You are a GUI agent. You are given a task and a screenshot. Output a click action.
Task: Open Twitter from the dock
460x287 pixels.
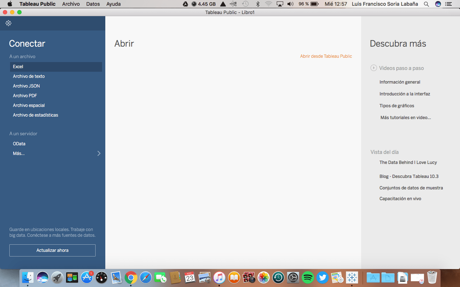(x=322, y=277)
